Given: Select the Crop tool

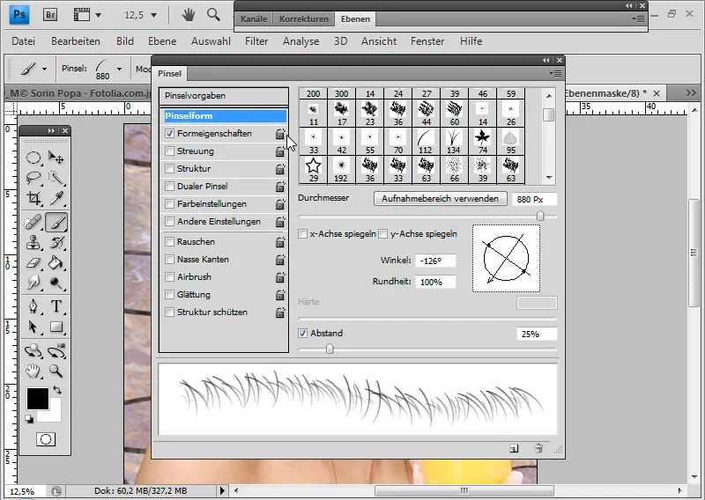Looking at the screenshot, I should tap(33, 198).
